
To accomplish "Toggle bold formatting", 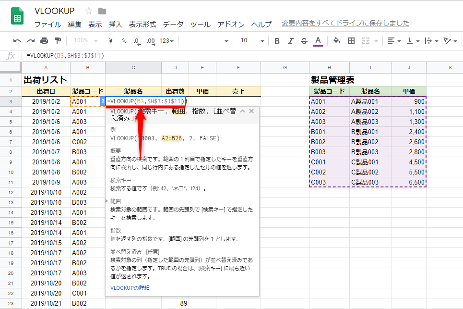I will [x=277, y=41].
